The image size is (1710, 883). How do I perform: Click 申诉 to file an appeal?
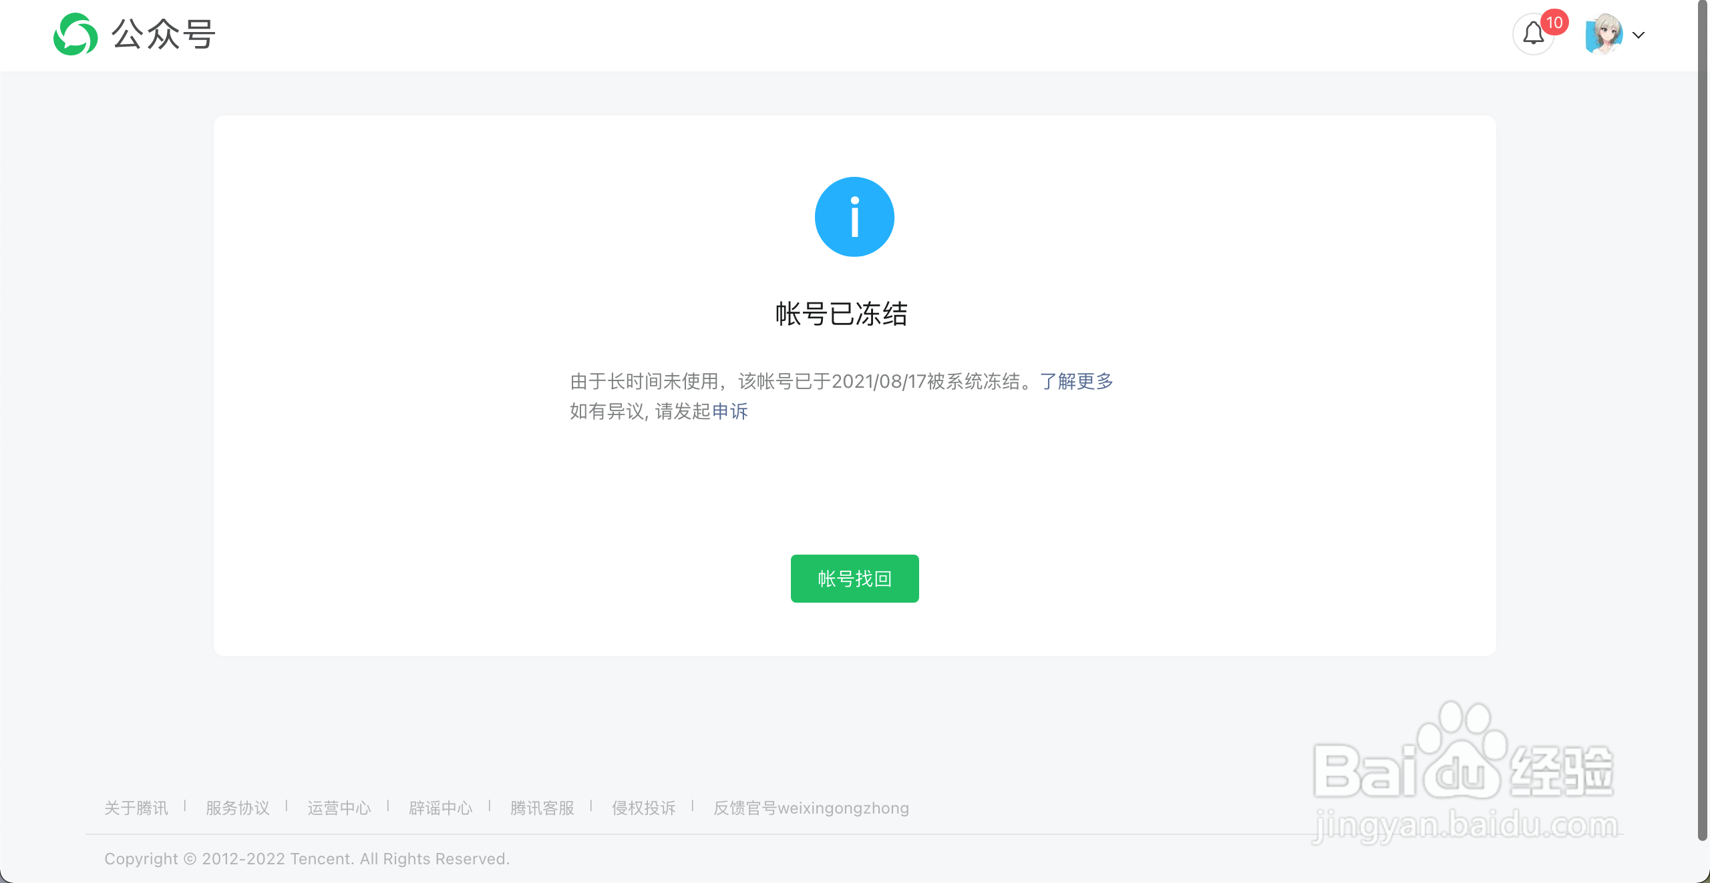(729, 412)
